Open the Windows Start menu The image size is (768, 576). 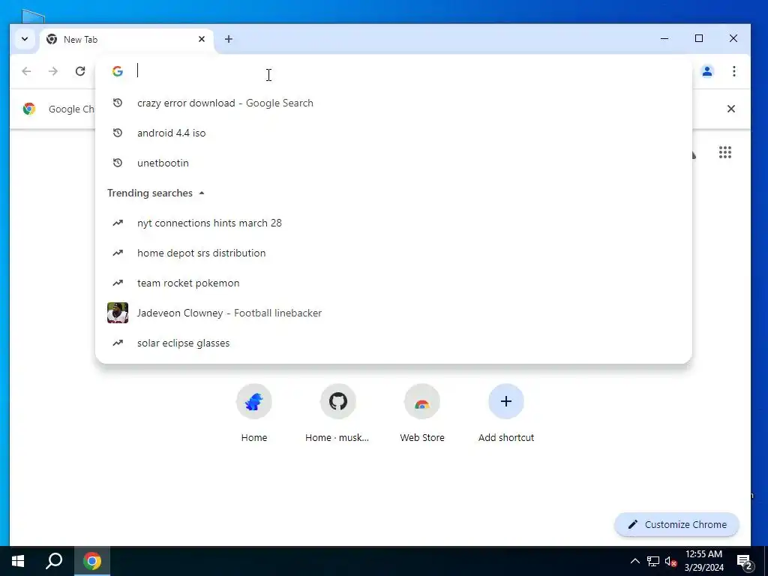(x=18, y=561)
